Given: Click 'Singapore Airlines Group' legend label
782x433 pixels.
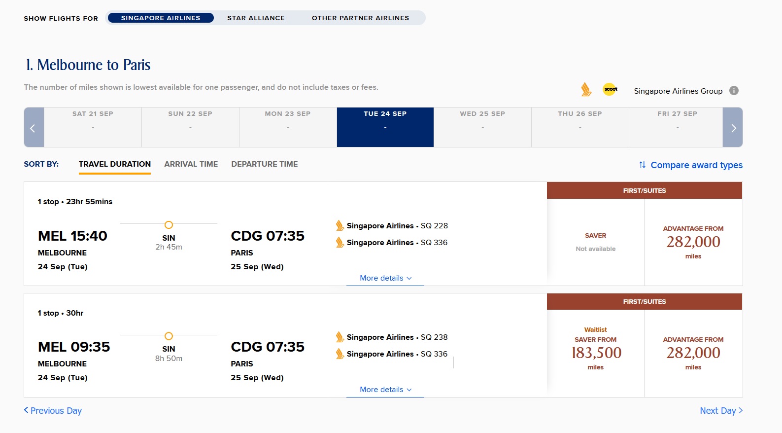Looking at the screenshot, I should tap(678, 91).
